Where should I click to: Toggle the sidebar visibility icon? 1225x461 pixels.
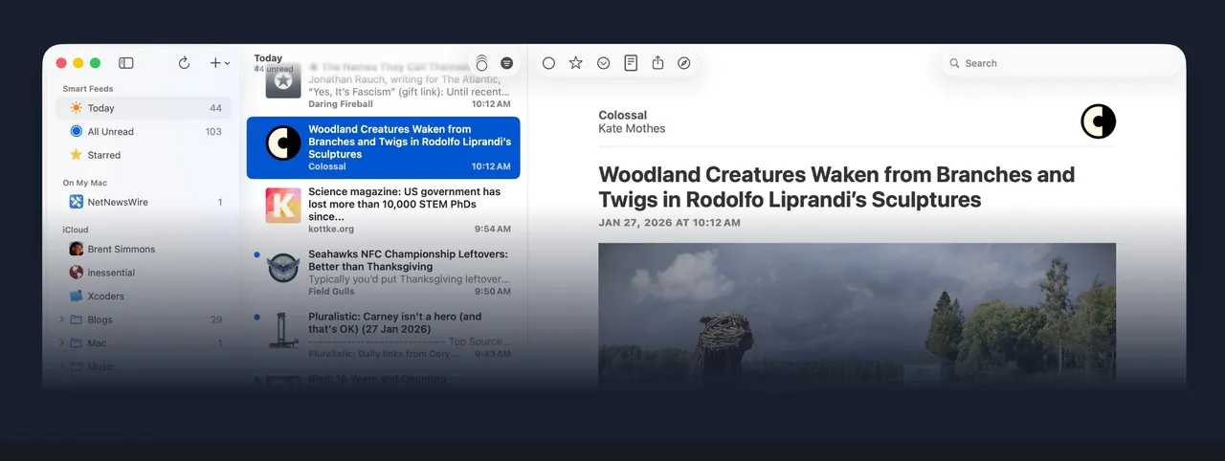[x=126, y=63]
